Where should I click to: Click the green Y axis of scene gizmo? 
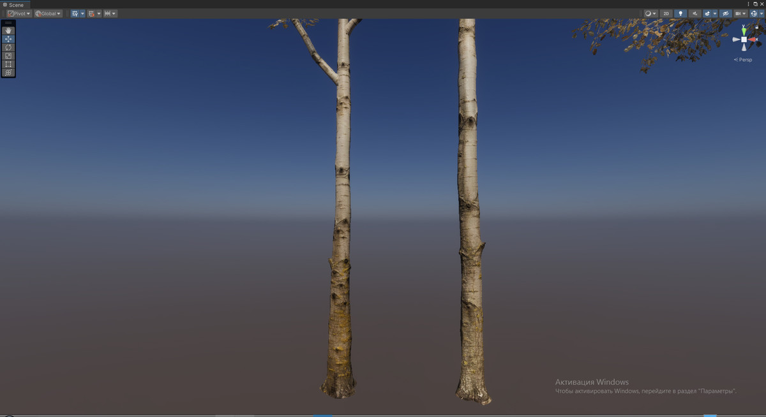tap(743, 30)
